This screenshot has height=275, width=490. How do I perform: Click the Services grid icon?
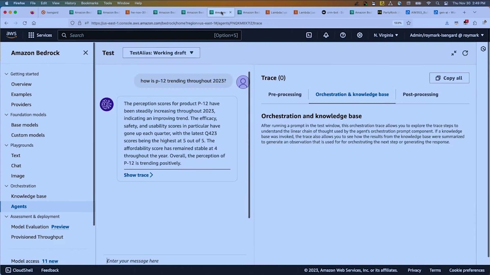pos(31,35)
